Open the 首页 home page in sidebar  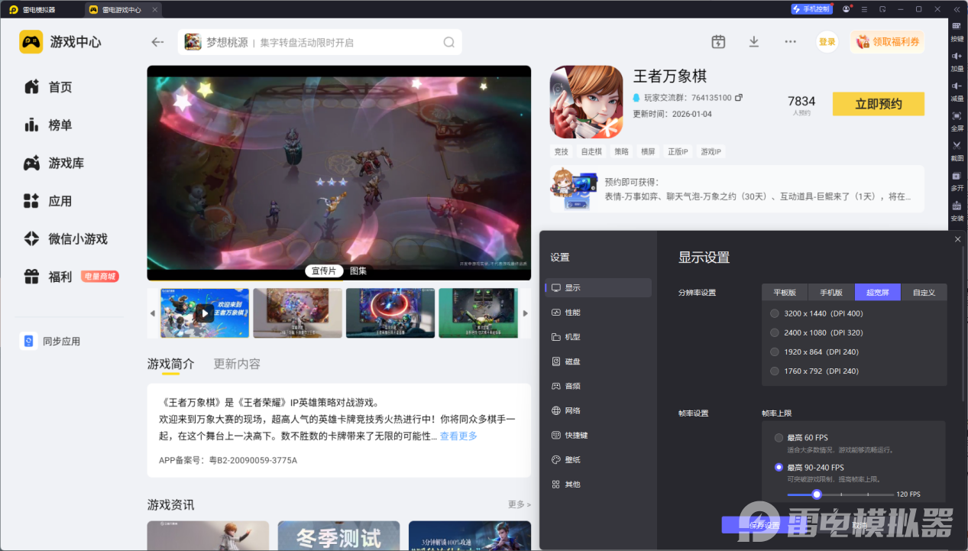pyautogui.click(x=48, y=87)
